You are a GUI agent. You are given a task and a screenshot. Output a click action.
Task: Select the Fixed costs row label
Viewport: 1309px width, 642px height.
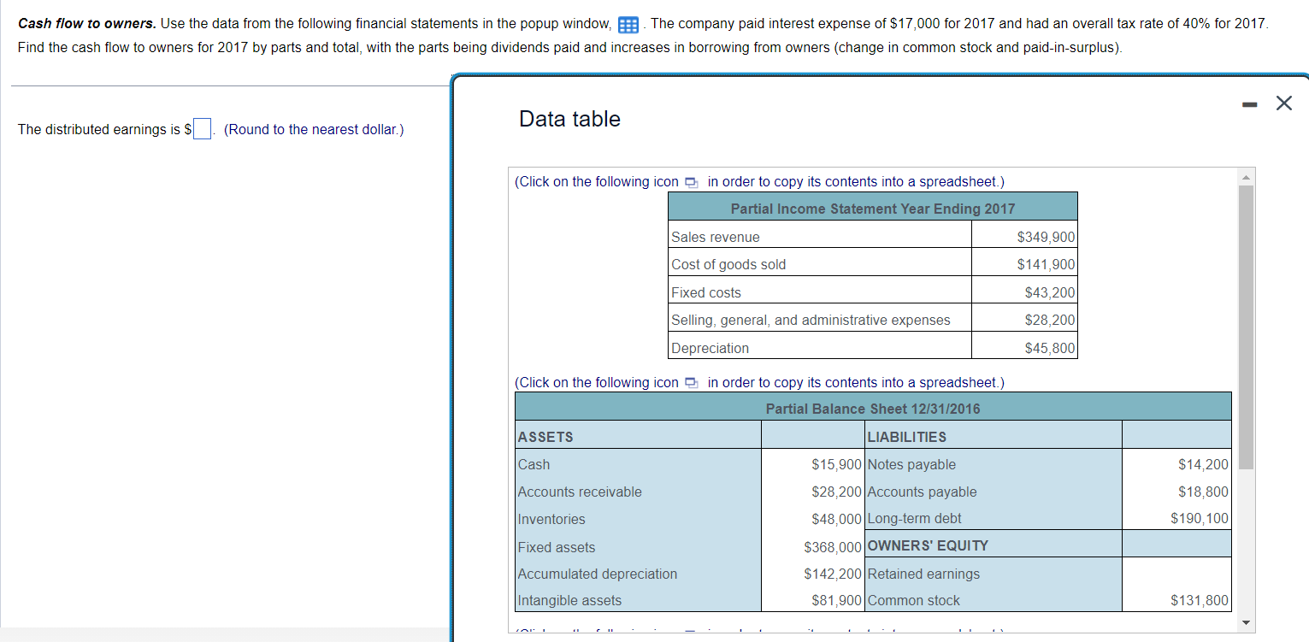(x=706, y=292)
